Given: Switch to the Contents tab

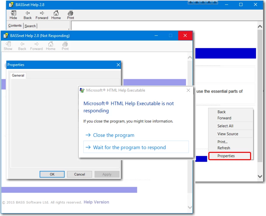Looking at the screenshot, I should tap(15, 26).
